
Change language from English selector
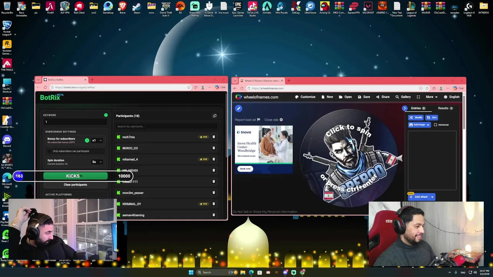451,97
